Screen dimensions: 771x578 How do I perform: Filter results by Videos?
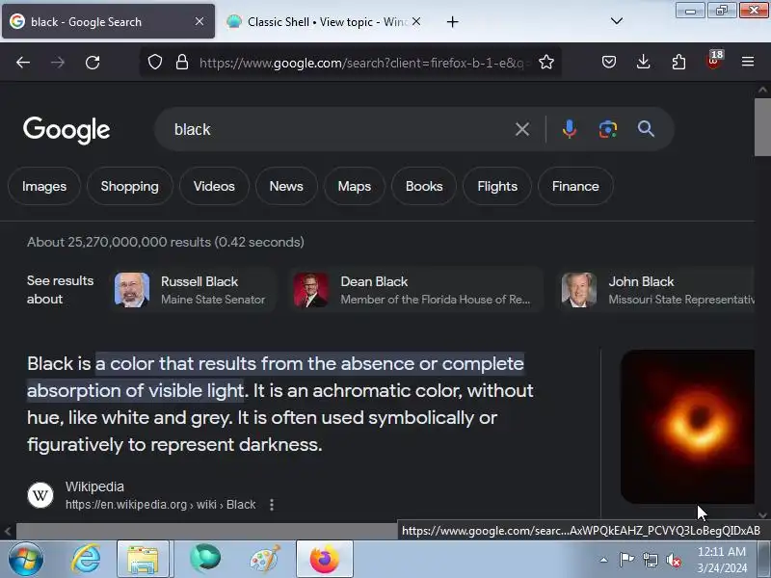click(214, 186)
